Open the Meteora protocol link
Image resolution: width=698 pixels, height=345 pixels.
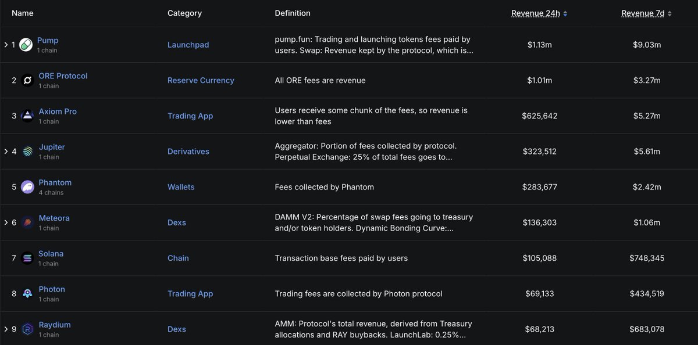(54, 218)
